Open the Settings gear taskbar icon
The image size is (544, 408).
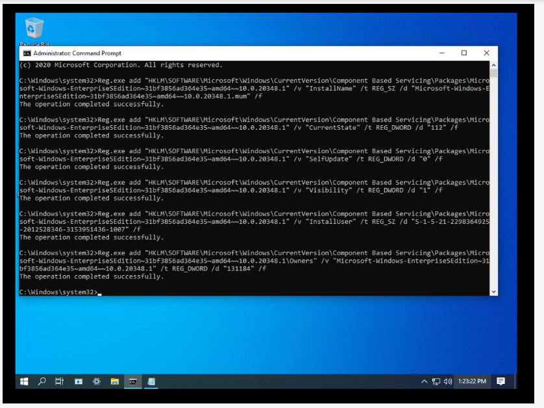coord(97,381)
